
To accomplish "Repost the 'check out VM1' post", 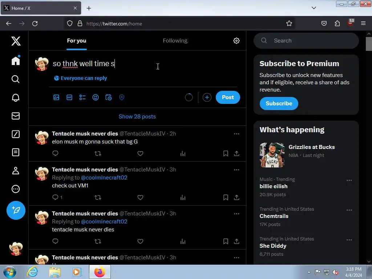I will (98, 197).
